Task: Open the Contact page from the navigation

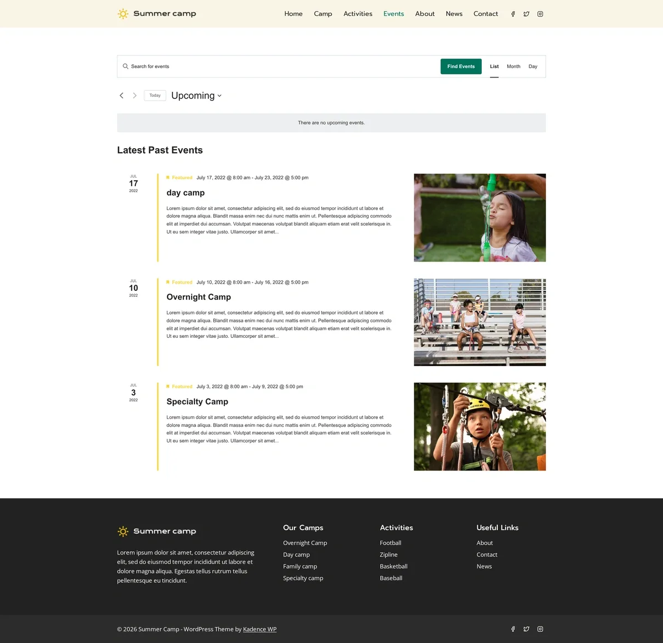Action: 486,14
